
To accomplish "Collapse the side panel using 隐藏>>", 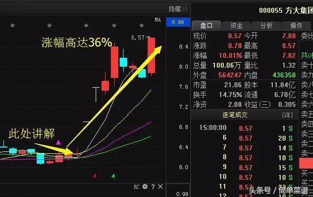I will point(178,9).
